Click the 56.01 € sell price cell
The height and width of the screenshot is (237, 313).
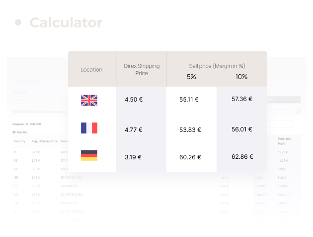[242, 129]
